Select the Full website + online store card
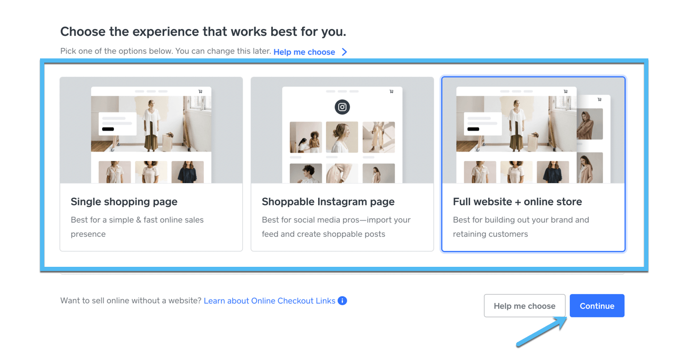681x361 pixels. click(534, 164)
